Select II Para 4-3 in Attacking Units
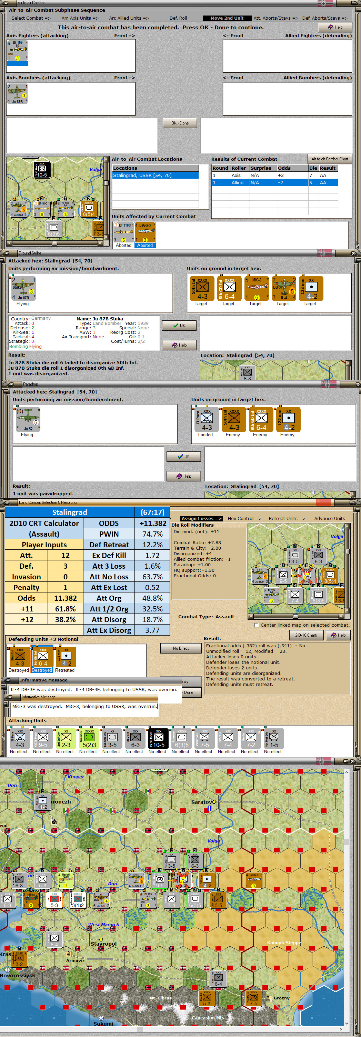 20,739
